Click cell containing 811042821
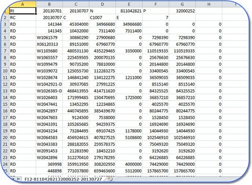This screenshot has width=252, height=185. 129,11
